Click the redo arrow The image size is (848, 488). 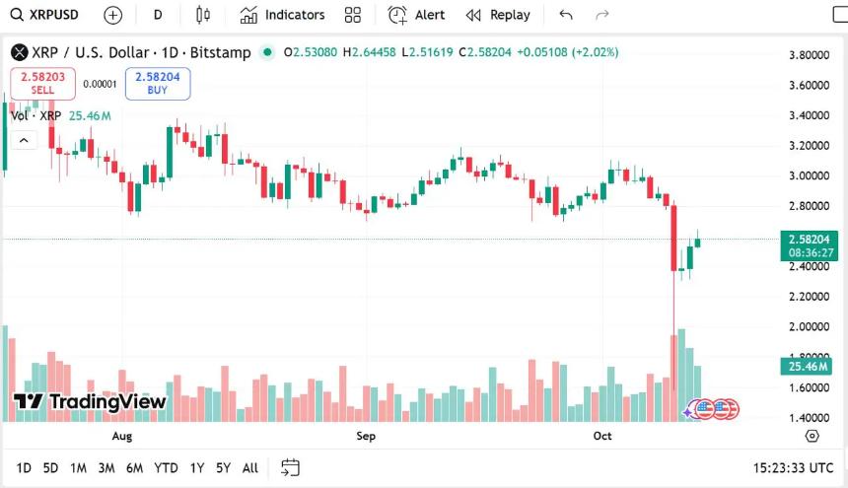pyautogui.click(x=602, y=15)
